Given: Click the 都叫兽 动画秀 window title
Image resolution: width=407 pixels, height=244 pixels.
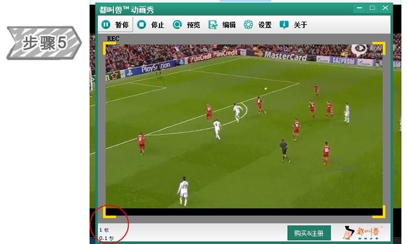Looking at the screenshot, I should pos(127,10).
